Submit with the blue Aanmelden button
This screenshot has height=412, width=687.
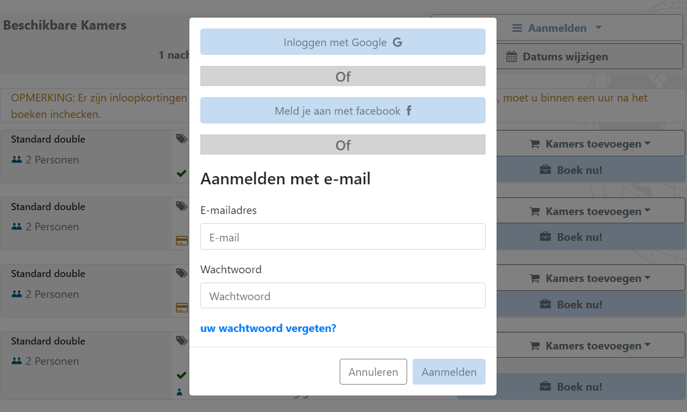pyautogui.click(x=449, y=372)
